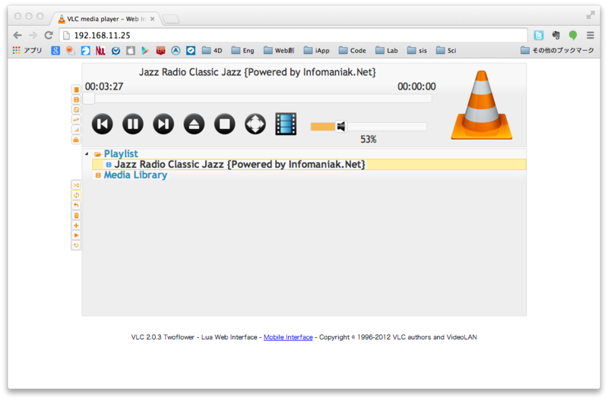Toggle the repeat-one curved arrow icon

[x=76, y=205]
